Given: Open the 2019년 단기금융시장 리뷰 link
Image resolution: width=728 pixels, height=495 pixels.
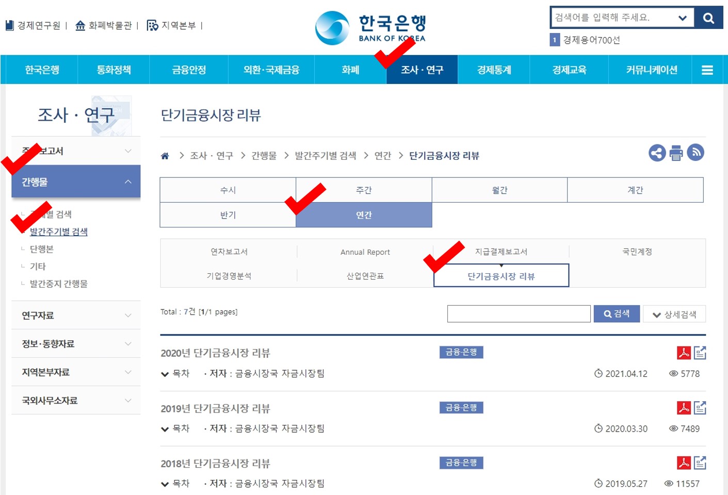Looking at the screenshot, I should [x=216, y=408].
